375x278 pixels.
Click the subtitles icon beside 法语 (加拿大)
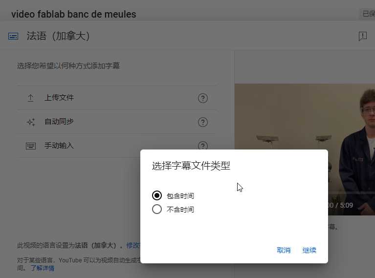pos(13,36)
